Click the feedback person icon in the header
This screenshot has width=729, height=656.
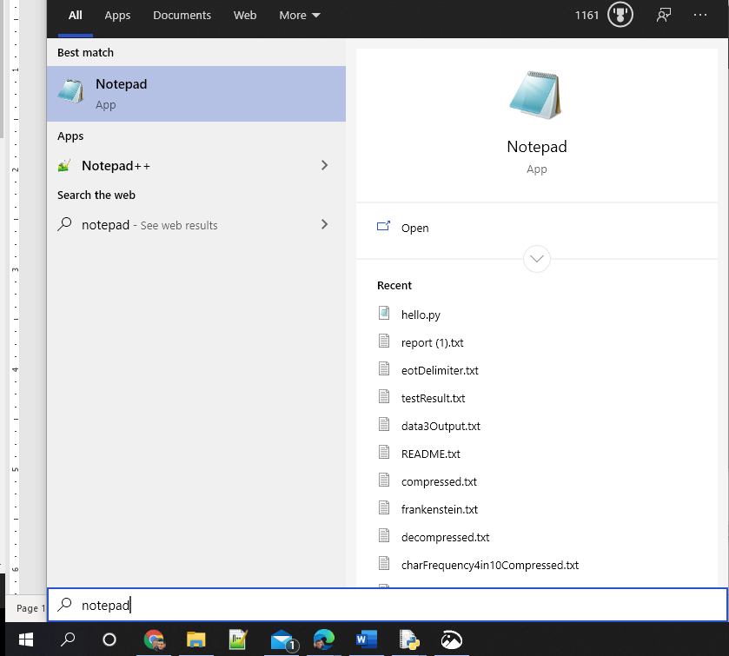pyautogui.click(x=663, y=15)
